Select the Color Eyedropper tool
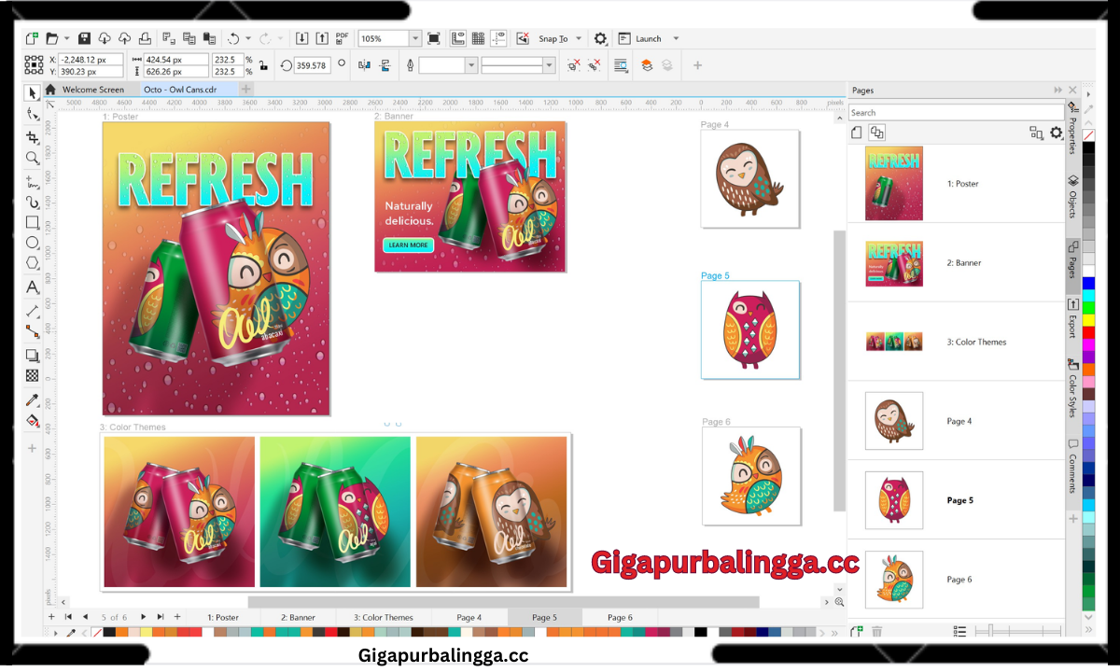This screenshot has height=672, width=1120. click(33, 400)
